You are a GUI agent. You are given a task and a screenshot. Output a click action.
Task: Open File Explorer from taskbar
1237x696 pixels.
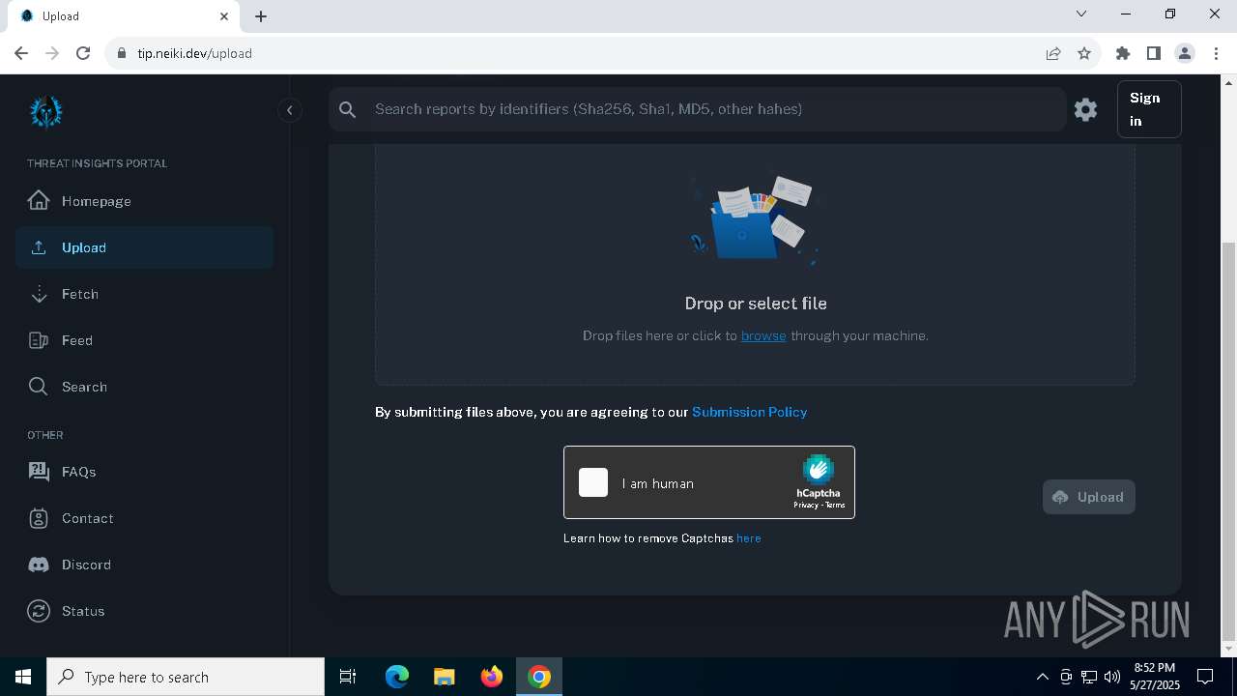pyautogui.click(x=444, y=677)
